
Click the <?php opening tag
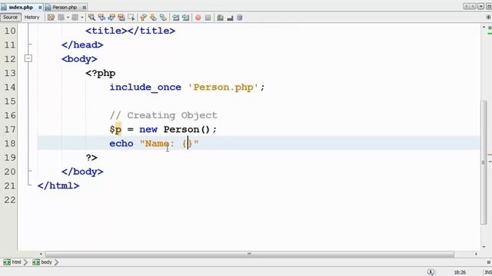point(101,74)
